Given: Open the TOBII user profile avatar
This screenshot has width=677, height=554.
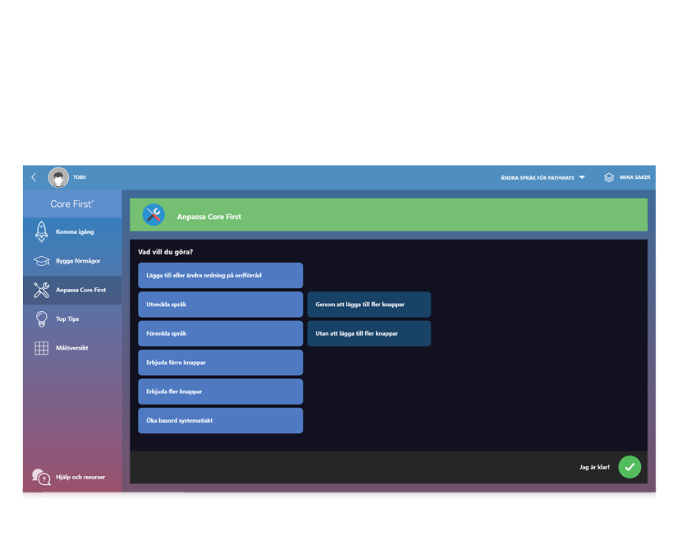Looking at the screenshot, I should (x=58, y=177).
